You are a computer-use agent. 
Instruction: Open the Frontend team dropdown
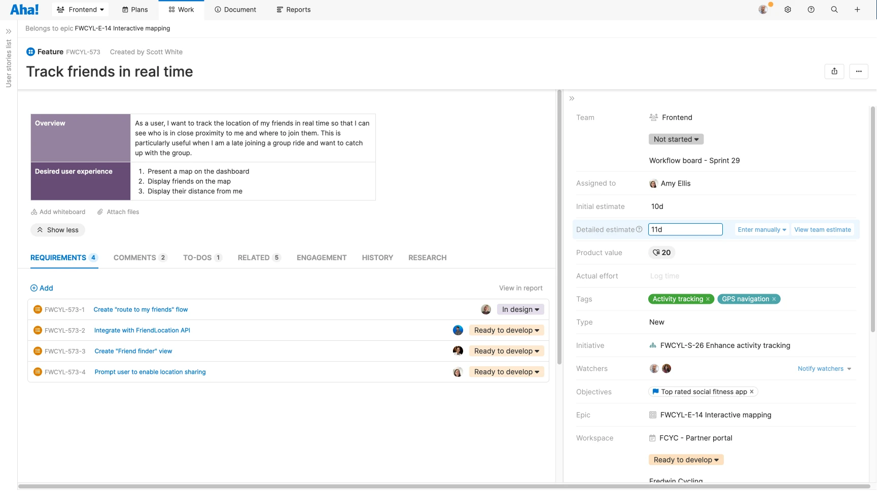[80, 9]
